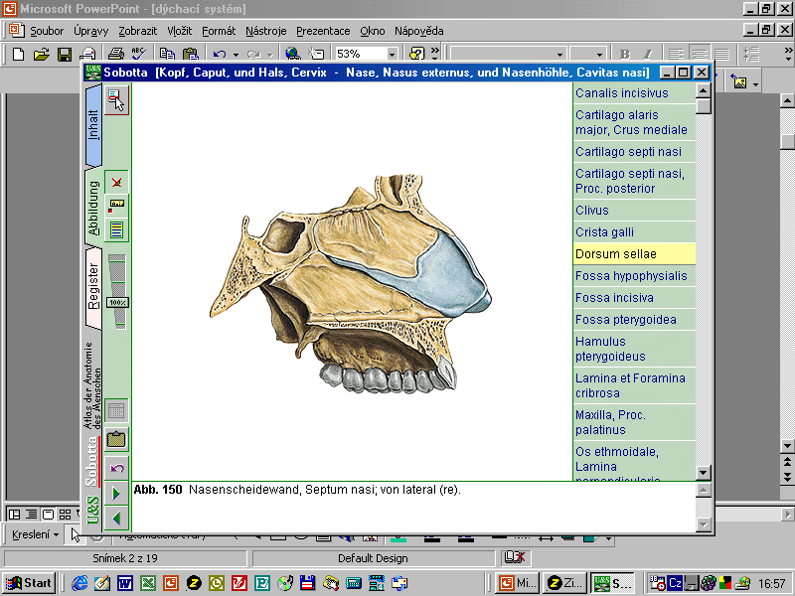This screenshot has height=596, width=795.
Task: Click the structure list scrollbar down arrow
Action: coord(704,473)
